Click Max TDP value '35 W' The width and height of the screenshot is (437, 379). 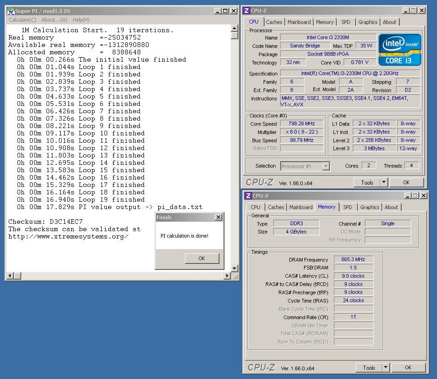point(366,46)
